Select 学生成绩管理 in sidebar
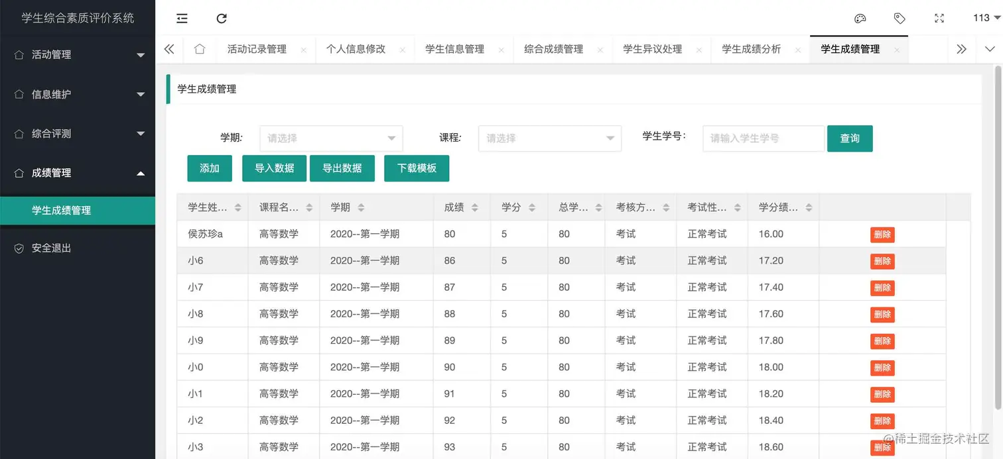 [x=78, y=211]
